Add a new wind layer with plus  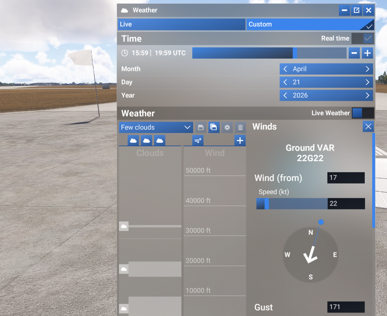[x=240, y=140]
